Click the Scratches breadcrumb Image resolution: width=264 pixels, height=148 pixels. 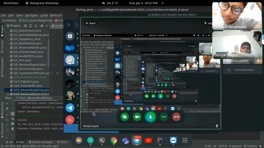coord(9,21)
